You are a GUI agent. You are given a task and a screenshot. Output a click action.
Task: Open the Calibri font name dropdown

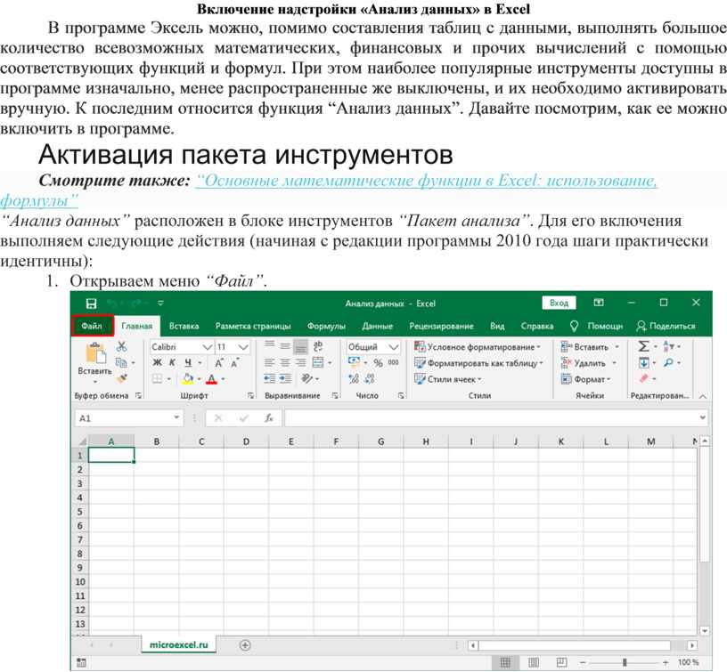(x=208, y=347)
